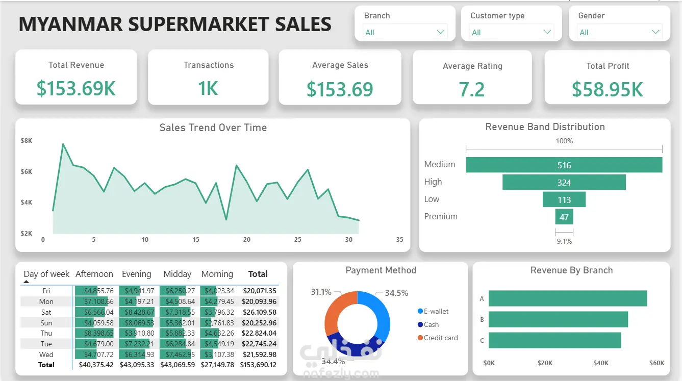Select the Cash legend dot
Screen dimensions: 682x381
[x=420, y=324]
